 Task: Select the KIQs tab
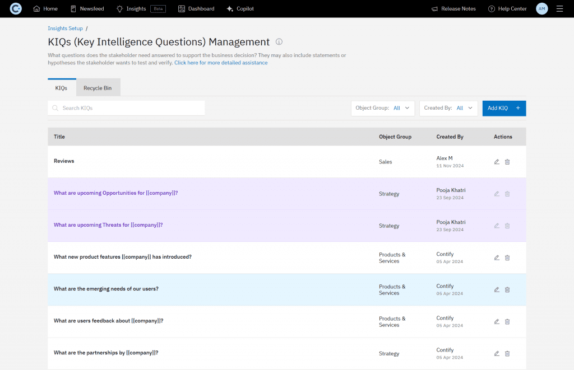[x=61, y=88]
